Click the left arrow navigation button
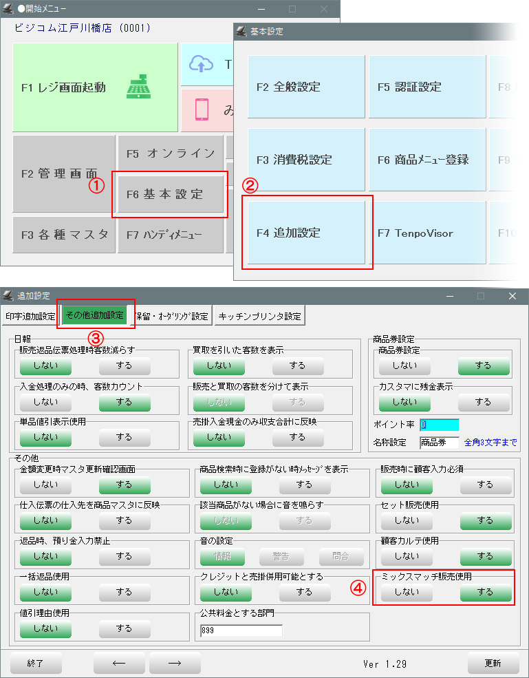The width and height of the screenshot is (529, 678). click(x=119, y=663)
